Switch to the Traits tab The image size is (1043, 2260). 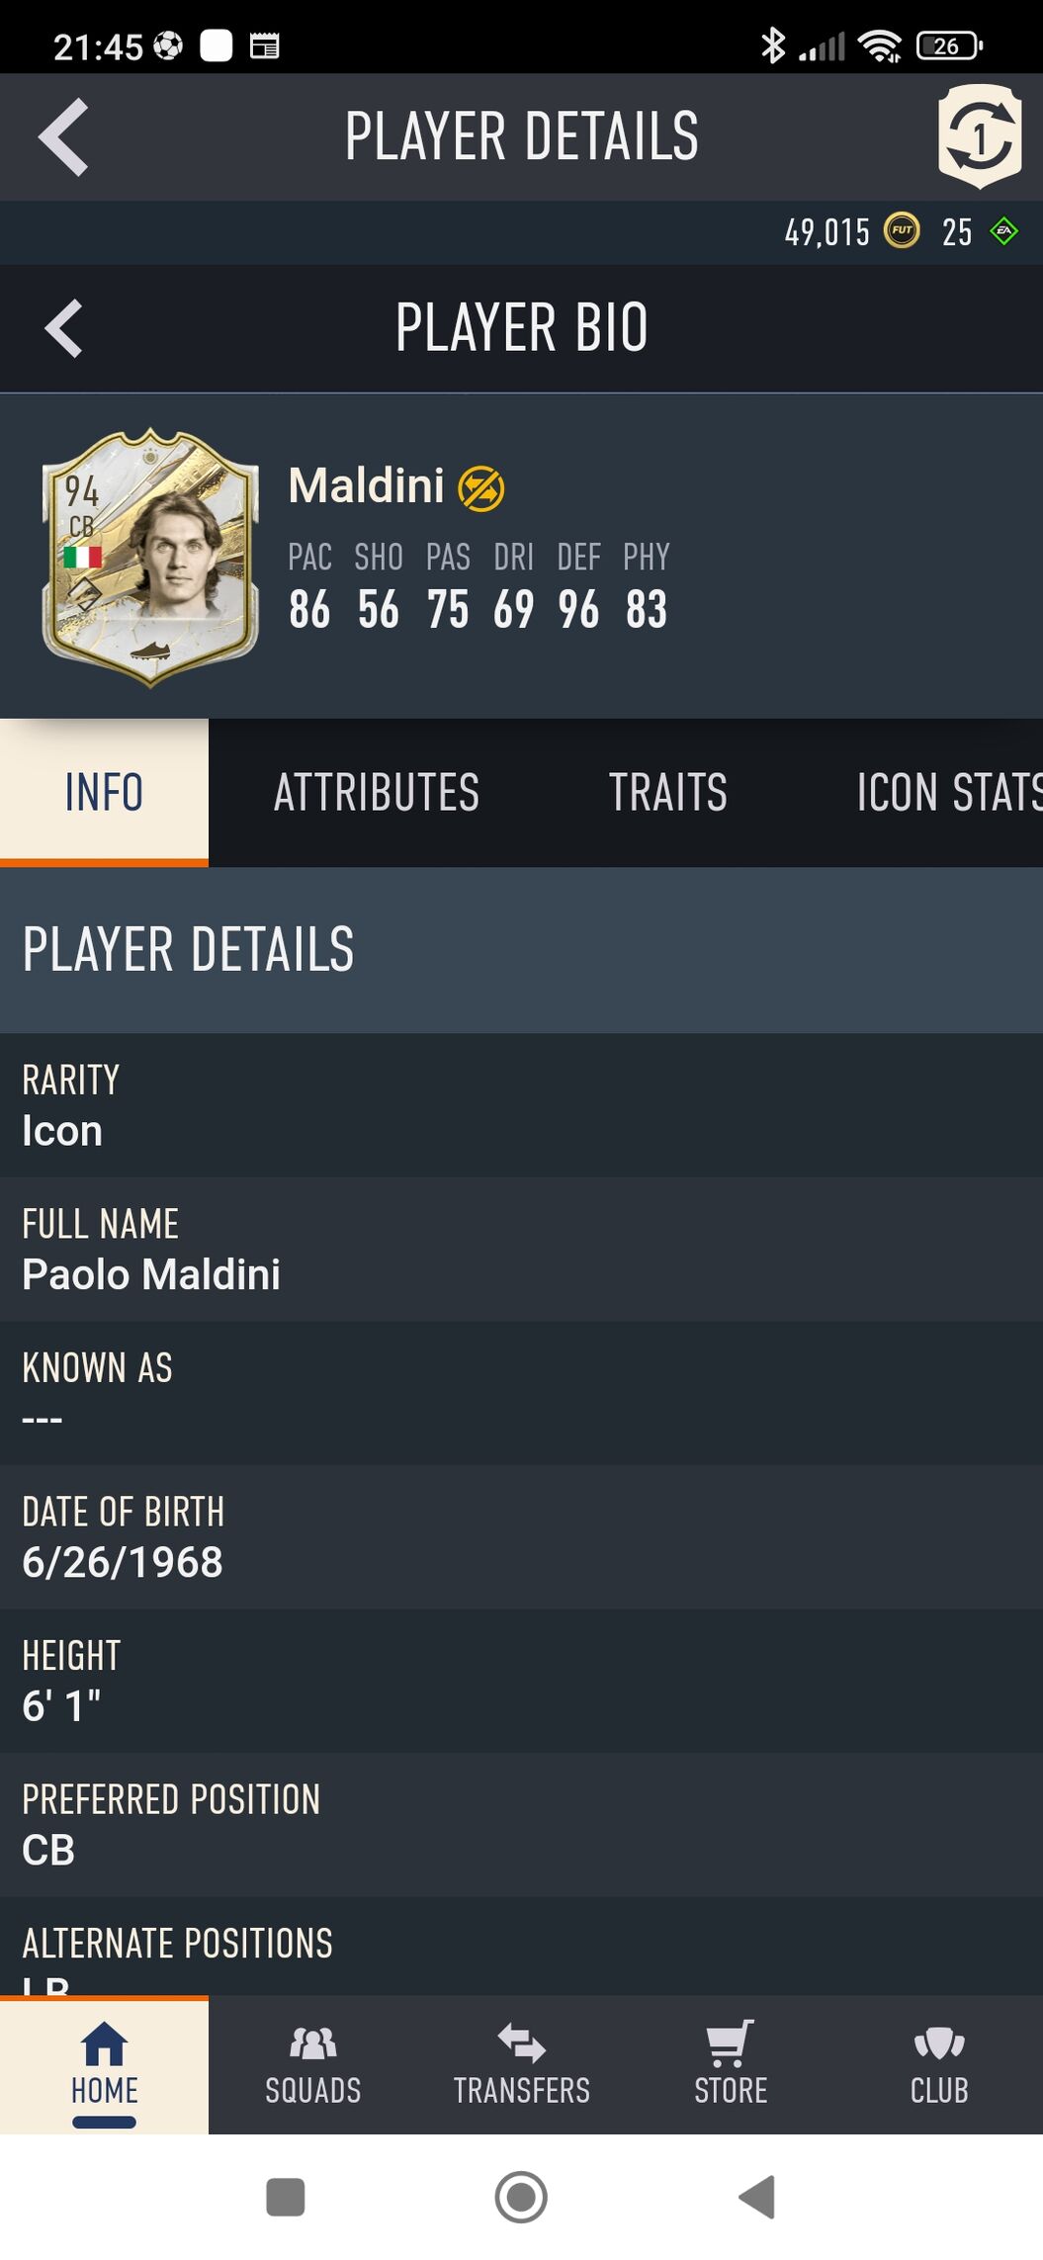(667, 793)
